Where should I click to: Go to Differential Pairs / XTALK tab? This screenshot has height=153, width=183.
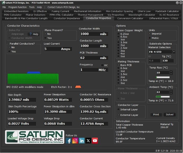[164, 18]
